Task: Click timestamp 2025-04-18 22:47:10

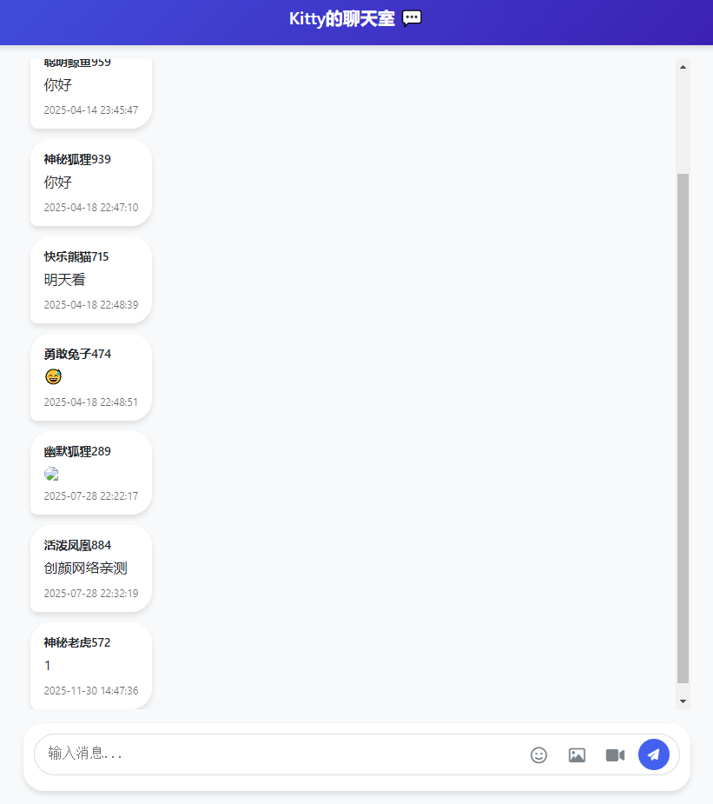Action: tap(91, 208)
